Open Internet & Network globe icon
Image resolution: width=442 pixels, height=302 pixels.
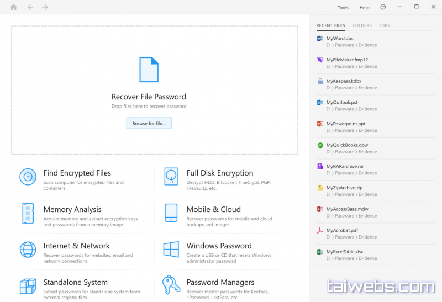[28, 250]
